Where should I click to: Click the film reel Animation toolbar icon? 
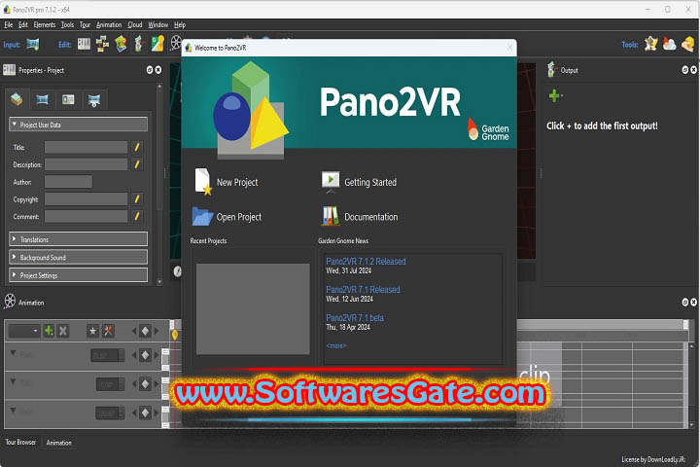[176, 44]
